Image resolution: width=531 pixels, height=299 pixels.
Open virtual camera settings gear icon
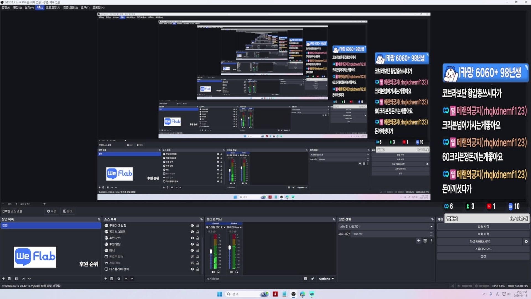[x=526, y=241]
